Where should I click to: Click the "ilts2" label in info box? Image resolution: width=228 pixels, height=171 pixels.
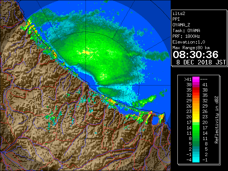179,14
